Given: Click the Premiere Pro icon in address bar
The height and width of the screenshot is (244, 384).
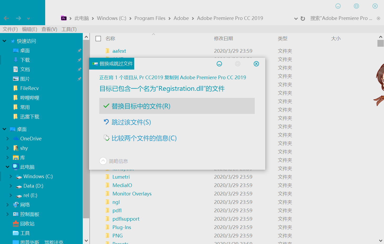Looking at the screenshot, I should coord(64,18).
